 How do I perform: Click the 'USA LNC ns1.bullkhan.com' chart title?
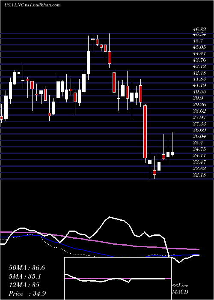pos(32,5)
